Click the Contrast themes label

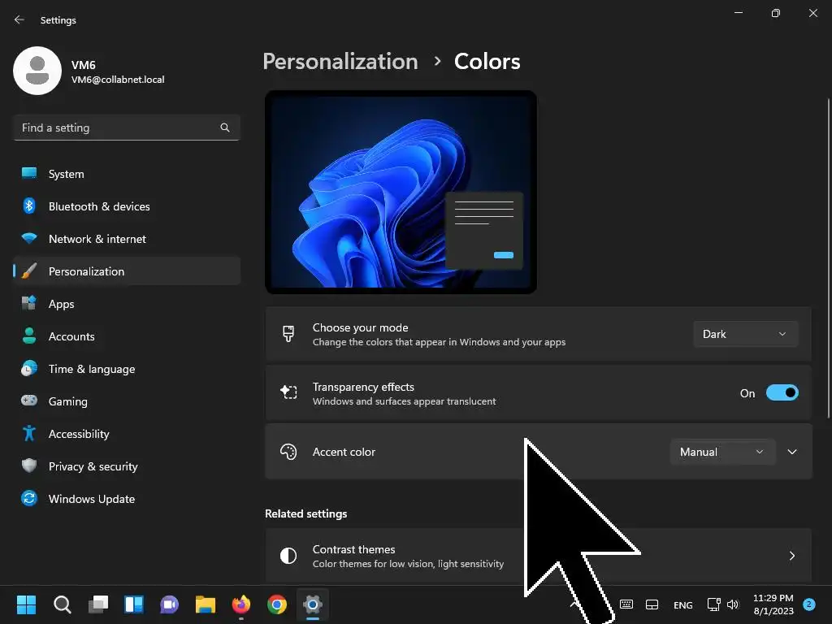(353, 549)
